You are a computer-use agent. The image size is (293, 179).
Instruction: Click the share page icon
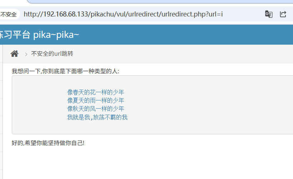click(283, 14)
